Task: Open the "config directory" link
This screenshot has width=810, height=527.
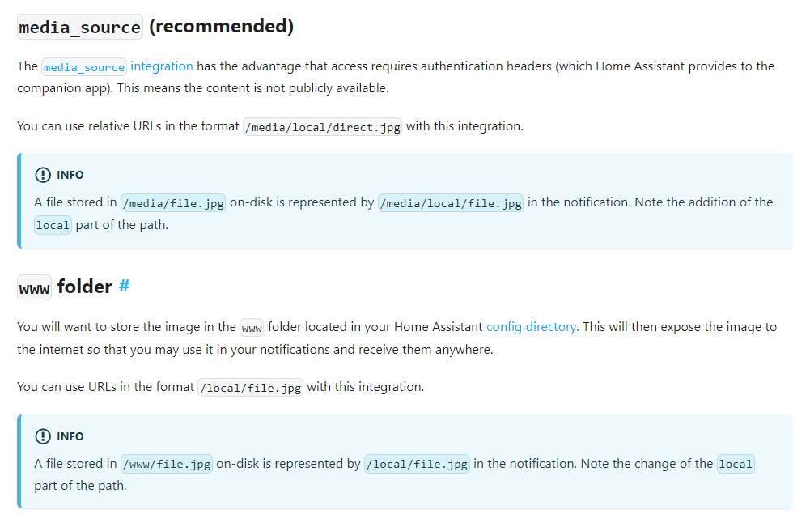Action: click(531, 327)
